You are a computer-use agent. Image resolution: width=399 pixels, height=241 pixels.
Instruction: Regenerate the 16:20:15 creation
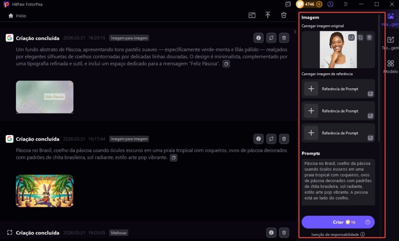click(271, 38)
